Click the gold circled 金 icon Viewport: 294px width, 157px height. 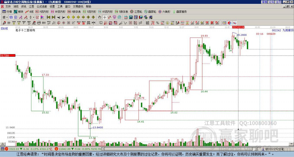(167, 23)
